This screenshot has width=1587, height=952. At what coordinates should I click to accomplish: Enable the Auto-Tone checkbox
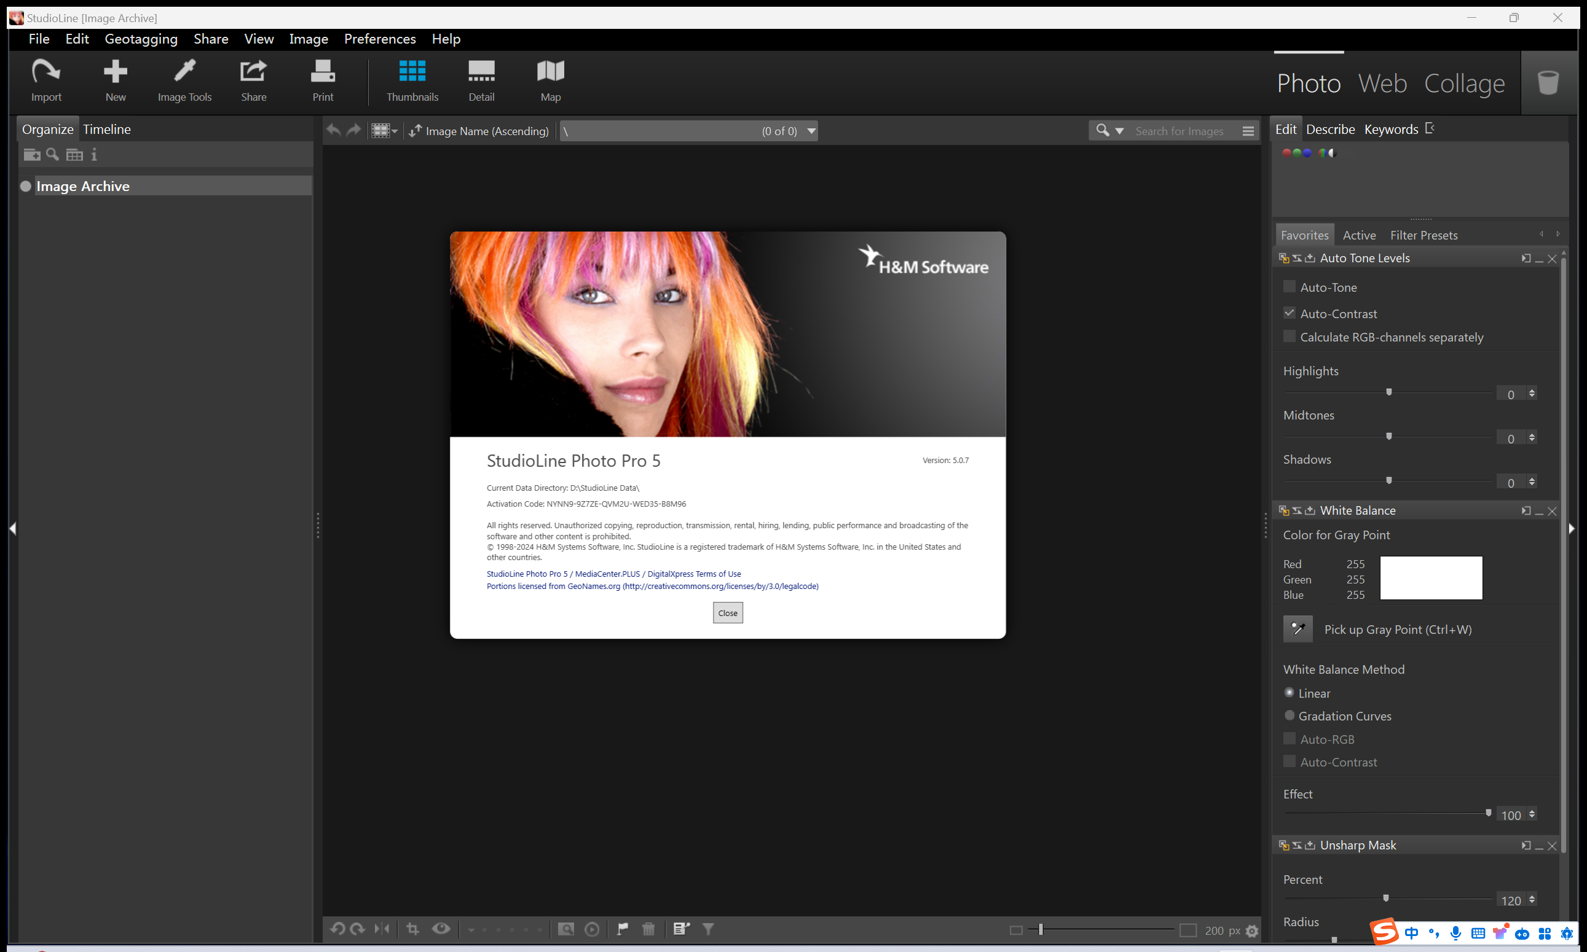pos(1289,287)
